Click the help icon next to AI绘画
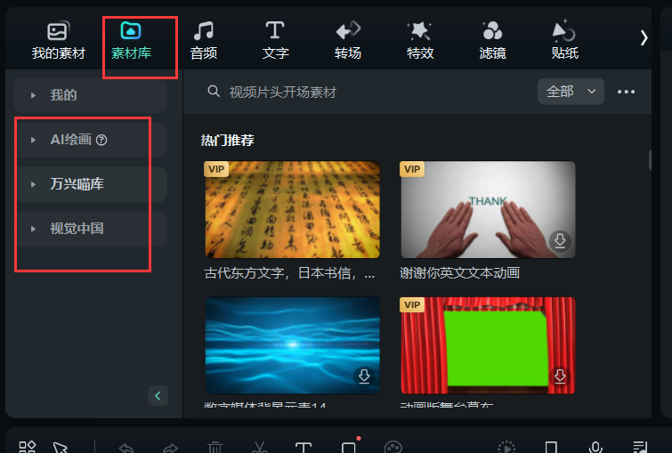 pyautogui.click(x=101, y=140)
